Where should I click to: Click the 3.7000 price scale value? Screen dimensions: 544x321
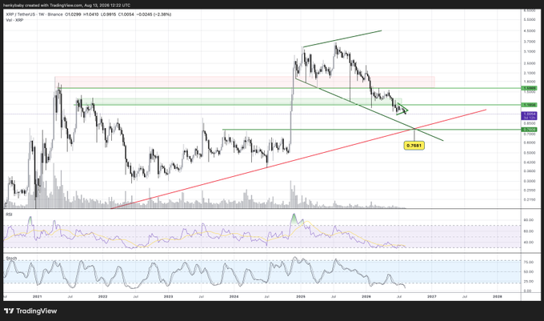click(530, 42)
